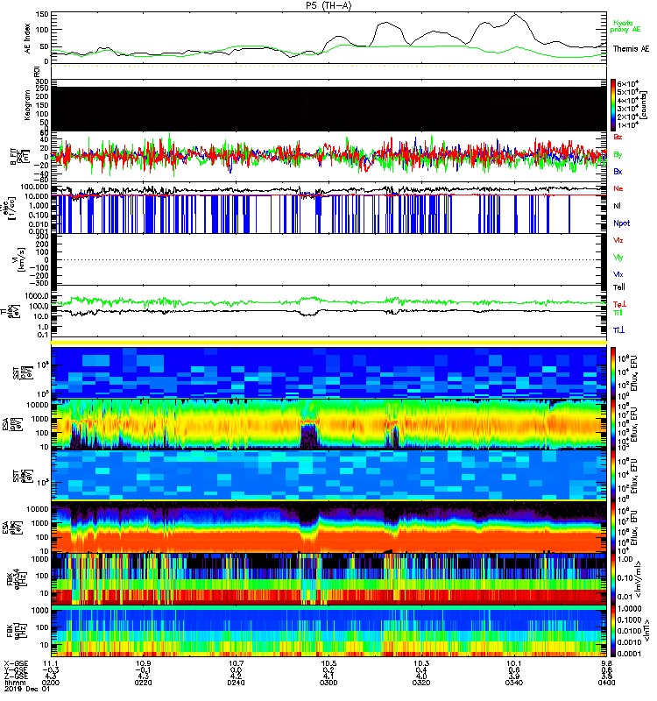Select the blue 'Viz' velocity legend label
This screenshot has height=701, width=657.
click(x=618, y=274)
